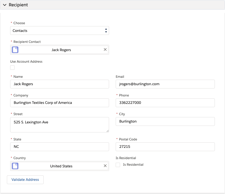Select the State field showing NC
This screenshot has height=194, width=225.
click(x=60, y=147)
